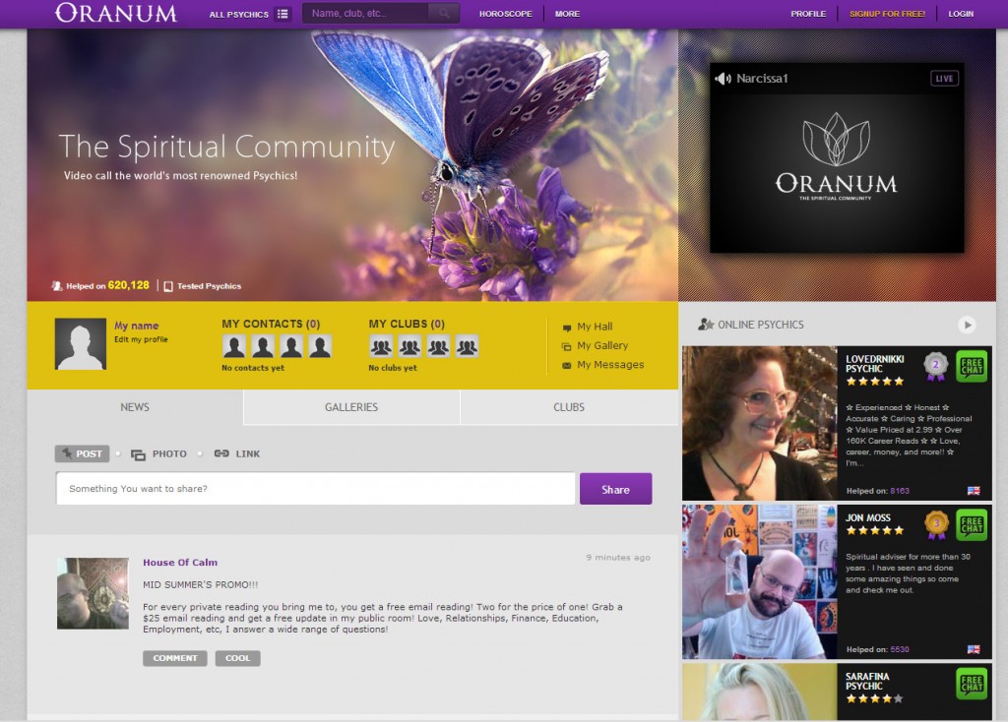This screenshot has width=1008, height=722.
Task: Click the Photo icon in the share toolbar
Action: (138, 454)
